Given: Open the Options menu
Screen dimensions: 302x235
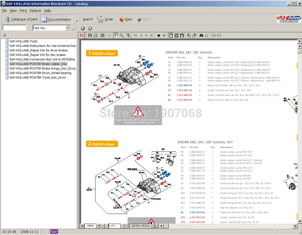Looking at the screenshot, I should click(35, 11).
